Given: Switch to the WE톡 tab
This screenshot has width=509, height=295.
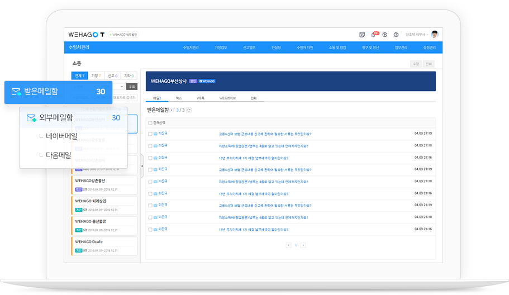Looking at the screenshot, I should 200,98.
